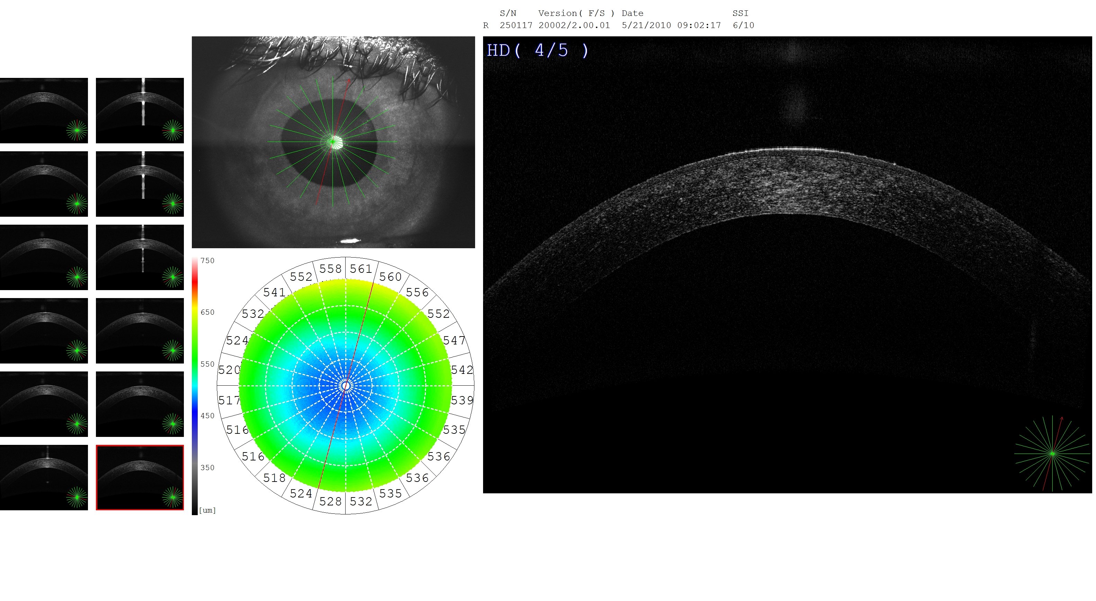Click the thickness color scale bar
This screenshot has width=1096, height=601.
194,386
